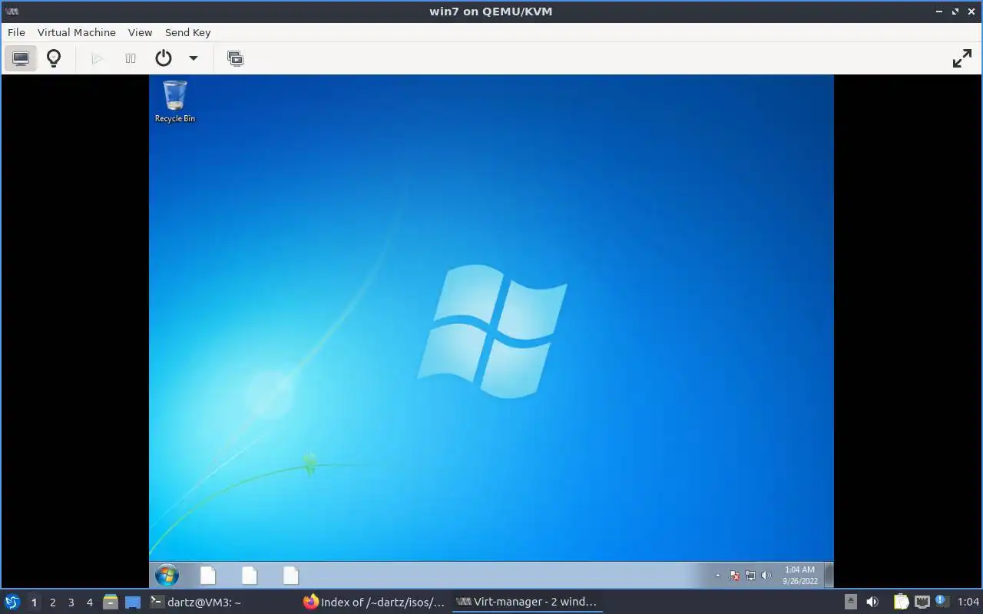
Task: Open the host application launcher menu
Action: 12,602
